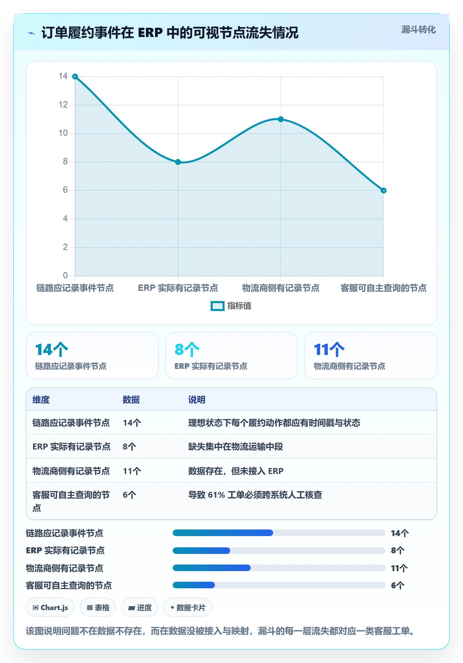The height and width of the screenshot is (663, 463).
Task: Open the 14个 data card
Action: pyautogui.click(x=92, y=356)
